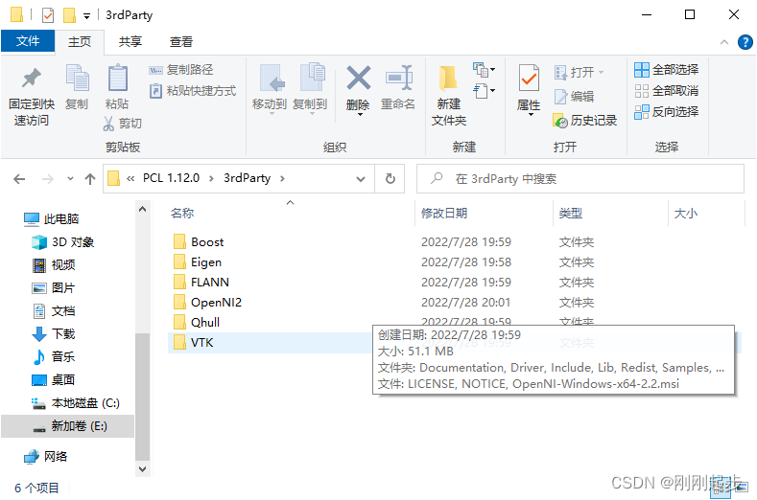
Task: Open the File (文件) tab
Action: click(x=28, y=41)
